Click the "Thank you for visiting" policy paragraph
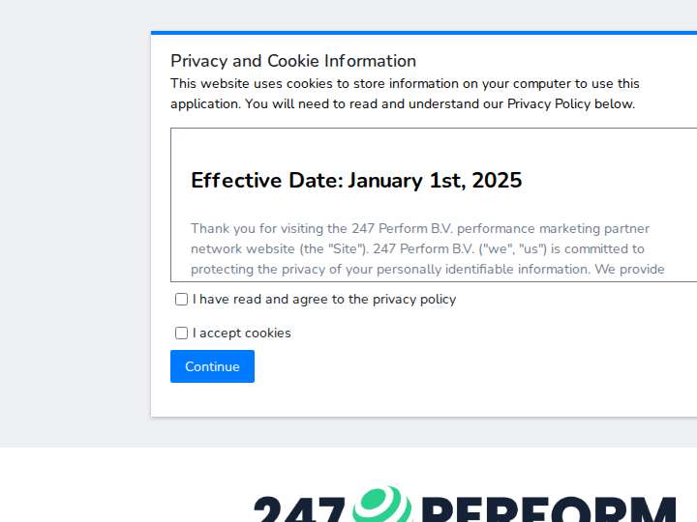Image resolution: width=697 pixels, height=522 pixels. (x=426, y=249)
